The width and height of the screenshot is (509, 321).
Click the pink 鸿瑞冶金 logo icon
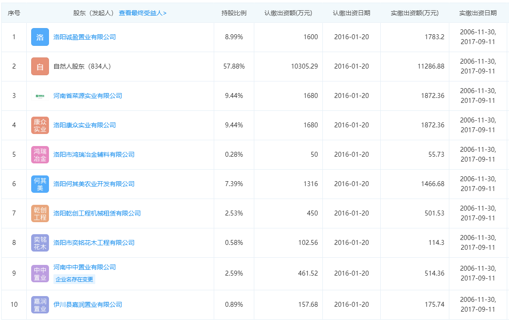pos(40,154)
